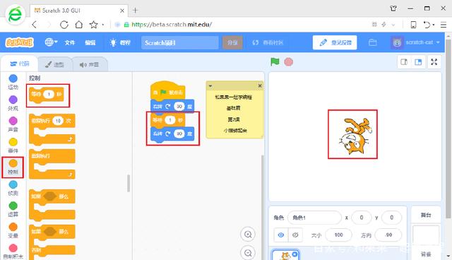Go to browser home page
The height and width of the screenshot is (260, 452).
point(78,25)
